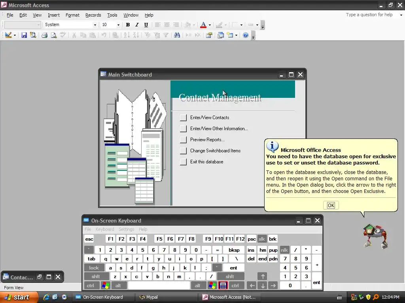Toggle the lock key on On-Screen Keyboard
Image resolution: width=405 pixels, height=303 pixels.
(94, 268)
